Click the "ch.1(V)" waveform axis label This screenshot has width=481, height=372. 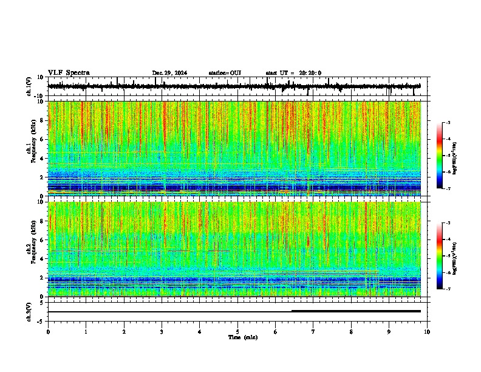[29, 86]
